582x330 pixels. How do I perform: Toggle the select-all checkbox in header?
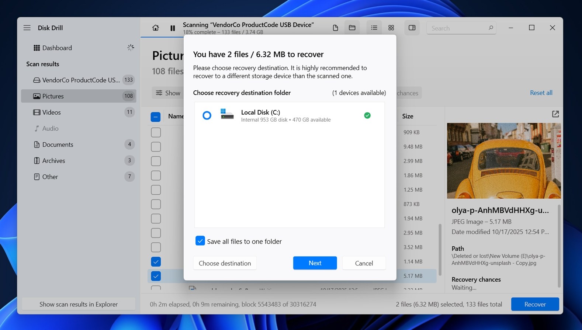click(156, 117)
